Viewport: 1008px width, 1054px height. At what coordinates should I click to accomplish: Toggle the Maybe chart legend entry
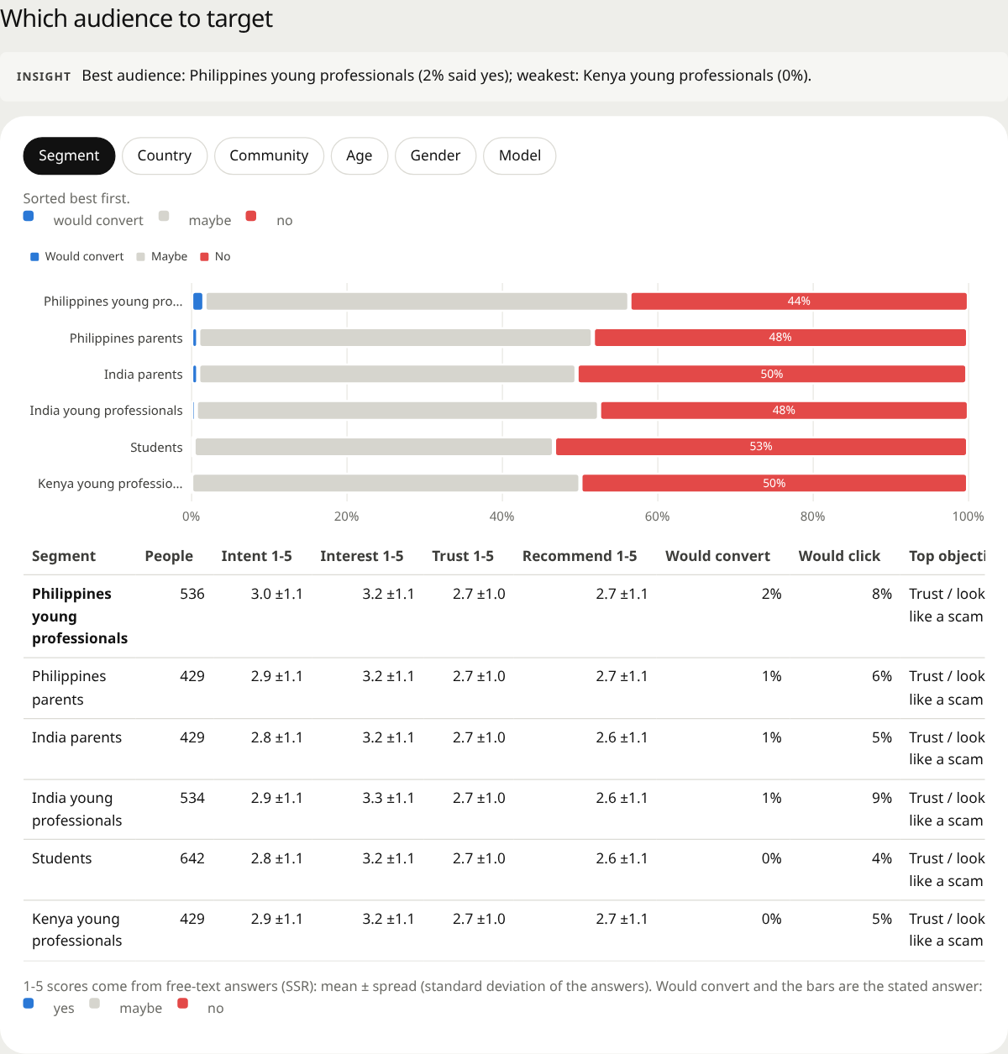pos(162,256)
